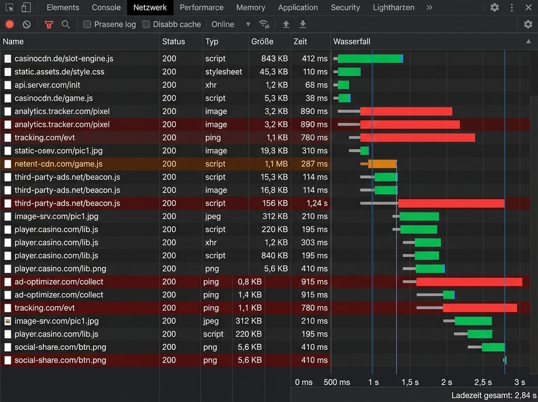Click file icon of static.assets.de/style.css
538x402 pixels.
(x=8, y=72)
